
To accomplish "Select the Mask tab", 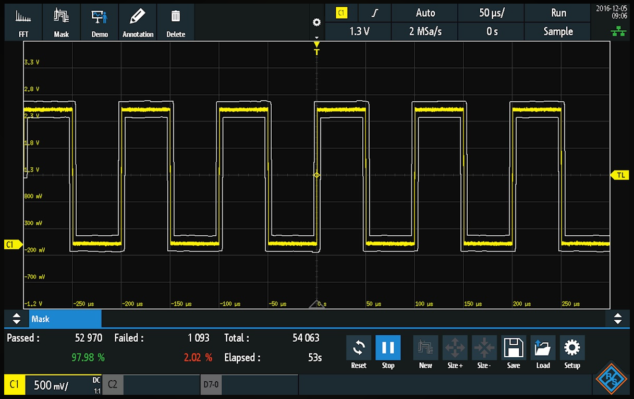I will tap(65, 319).
